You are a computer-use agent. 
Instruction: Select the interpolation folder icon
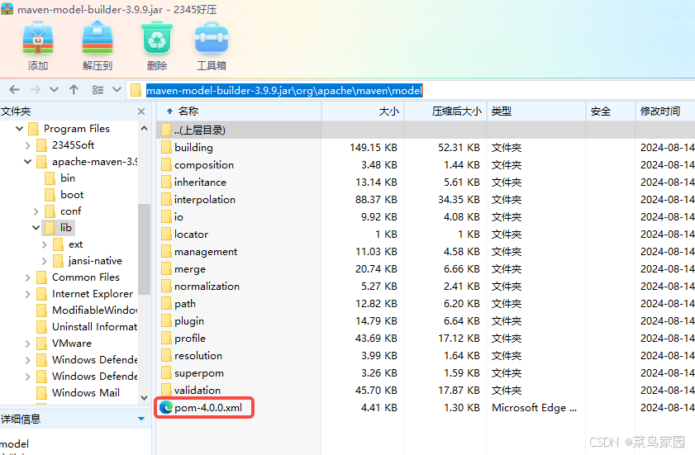coord(166,199)
